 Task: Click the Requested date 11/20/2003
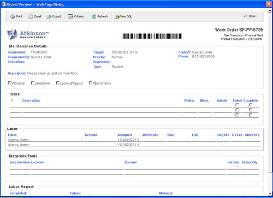39,52
